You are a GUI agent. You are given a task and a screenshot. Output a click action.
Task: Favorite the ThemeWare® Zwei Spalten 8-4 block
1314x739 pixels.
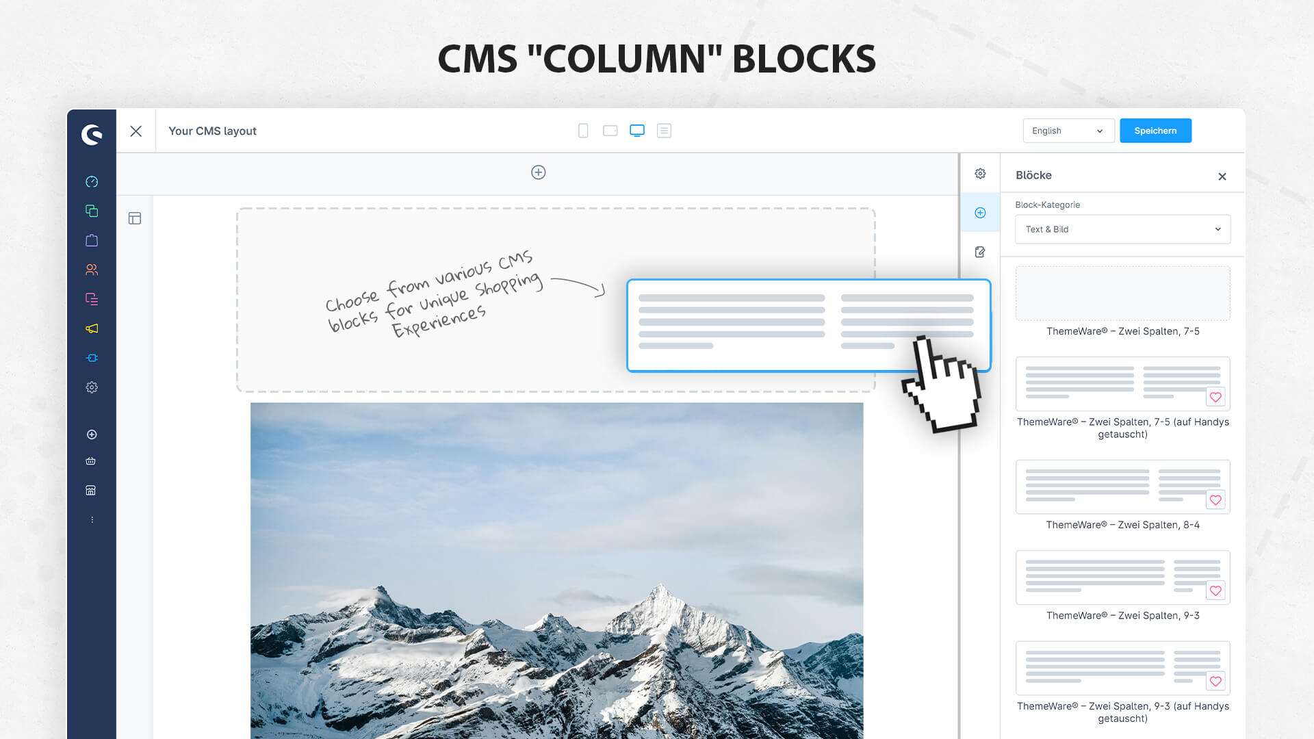coord(1217,500)
